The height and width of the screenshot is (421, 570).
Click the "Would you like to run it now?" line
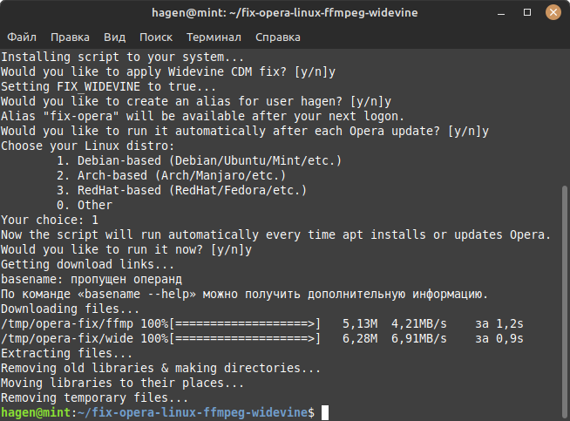point(126,250)
